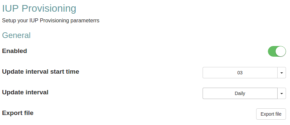Click the Enabled label
This screenshot has height=125, width=290.
point(14,51)
